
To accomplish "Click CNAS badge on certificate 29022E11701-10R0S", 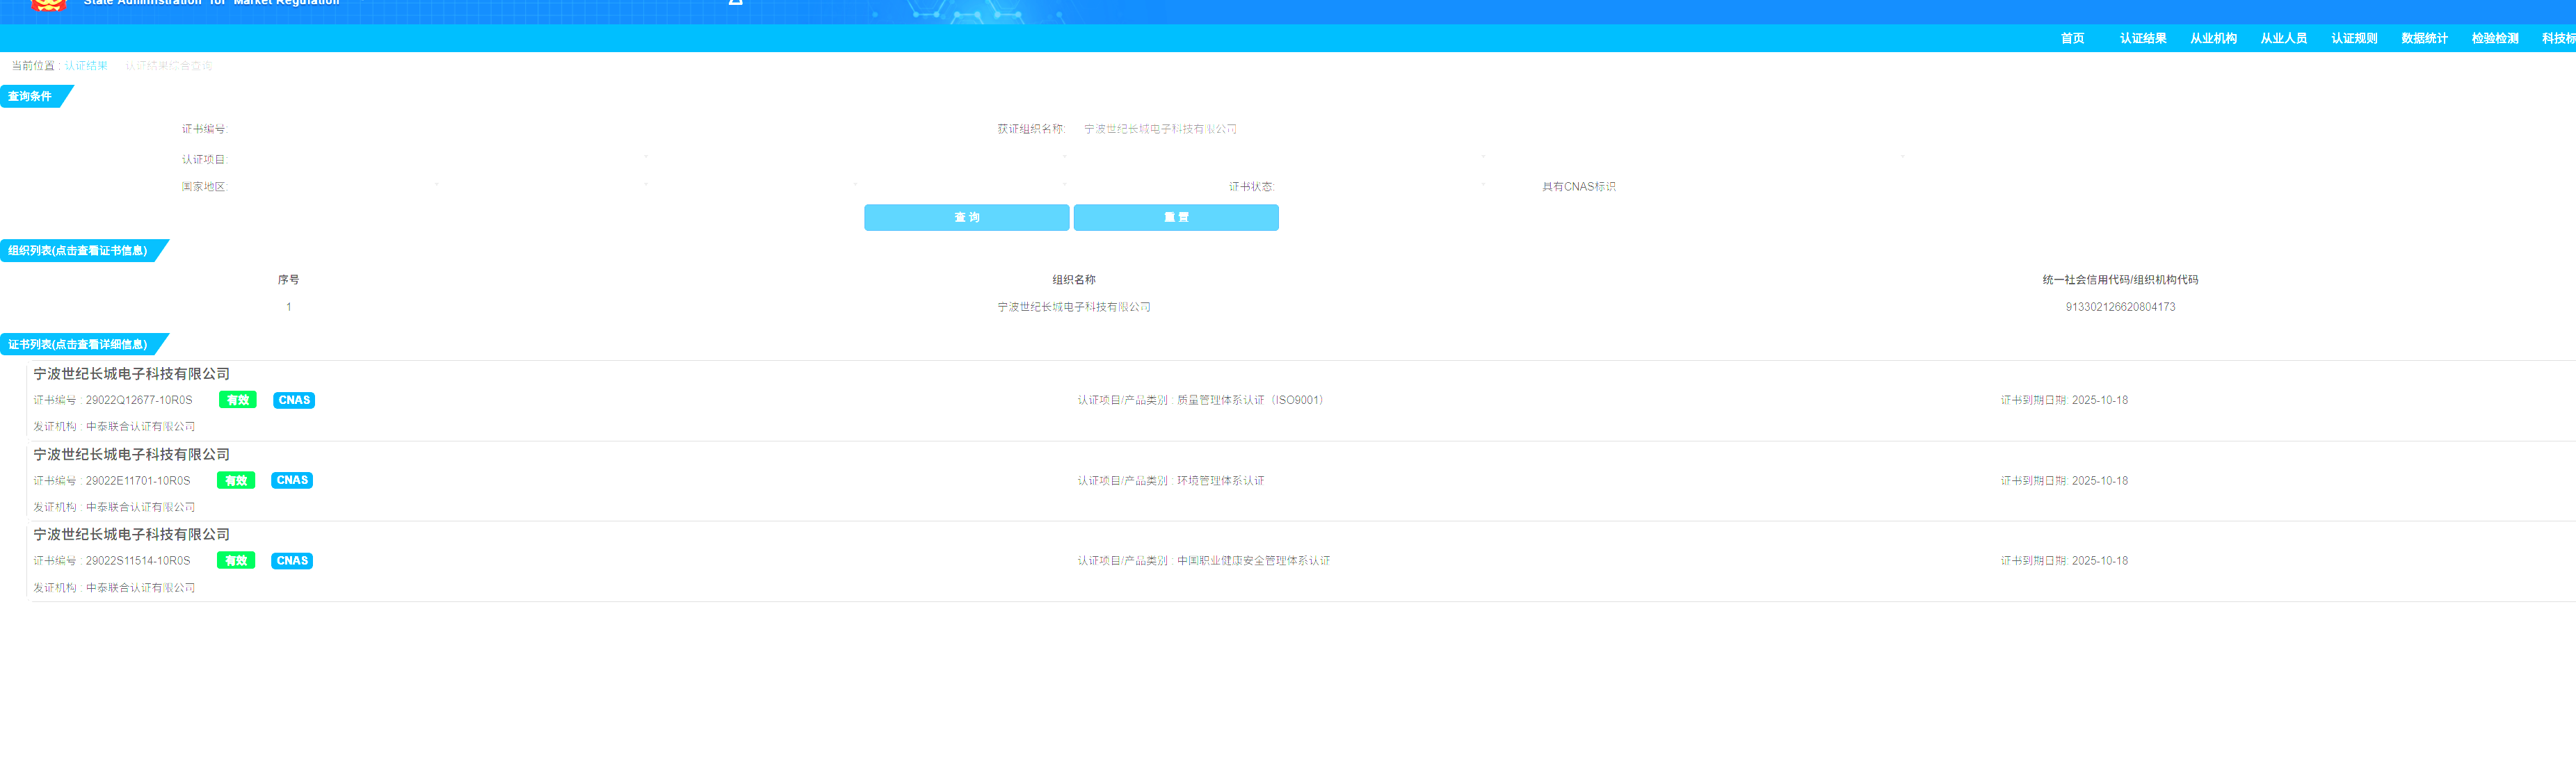I will tap(292, 481).
